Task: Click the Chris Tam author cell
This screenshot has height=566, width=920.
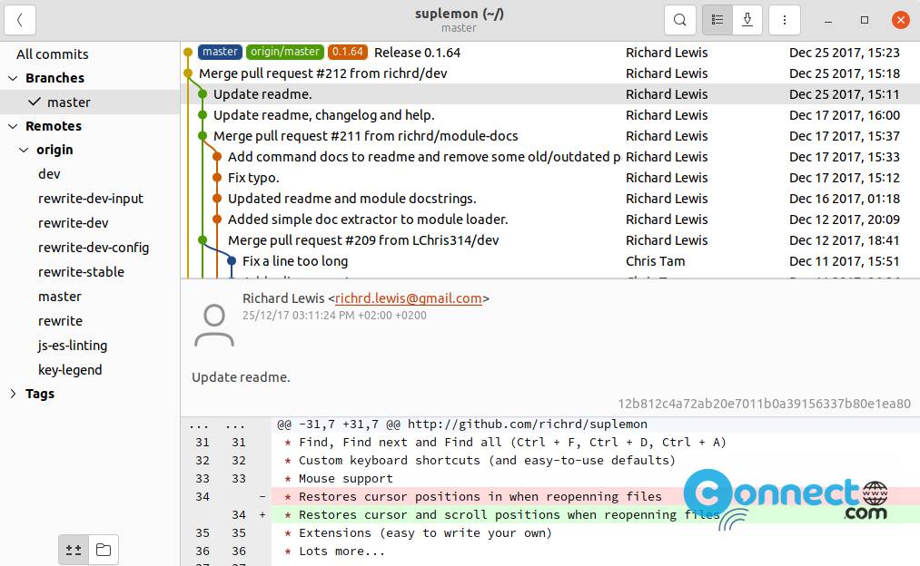Action: click(x=656, y=261)
